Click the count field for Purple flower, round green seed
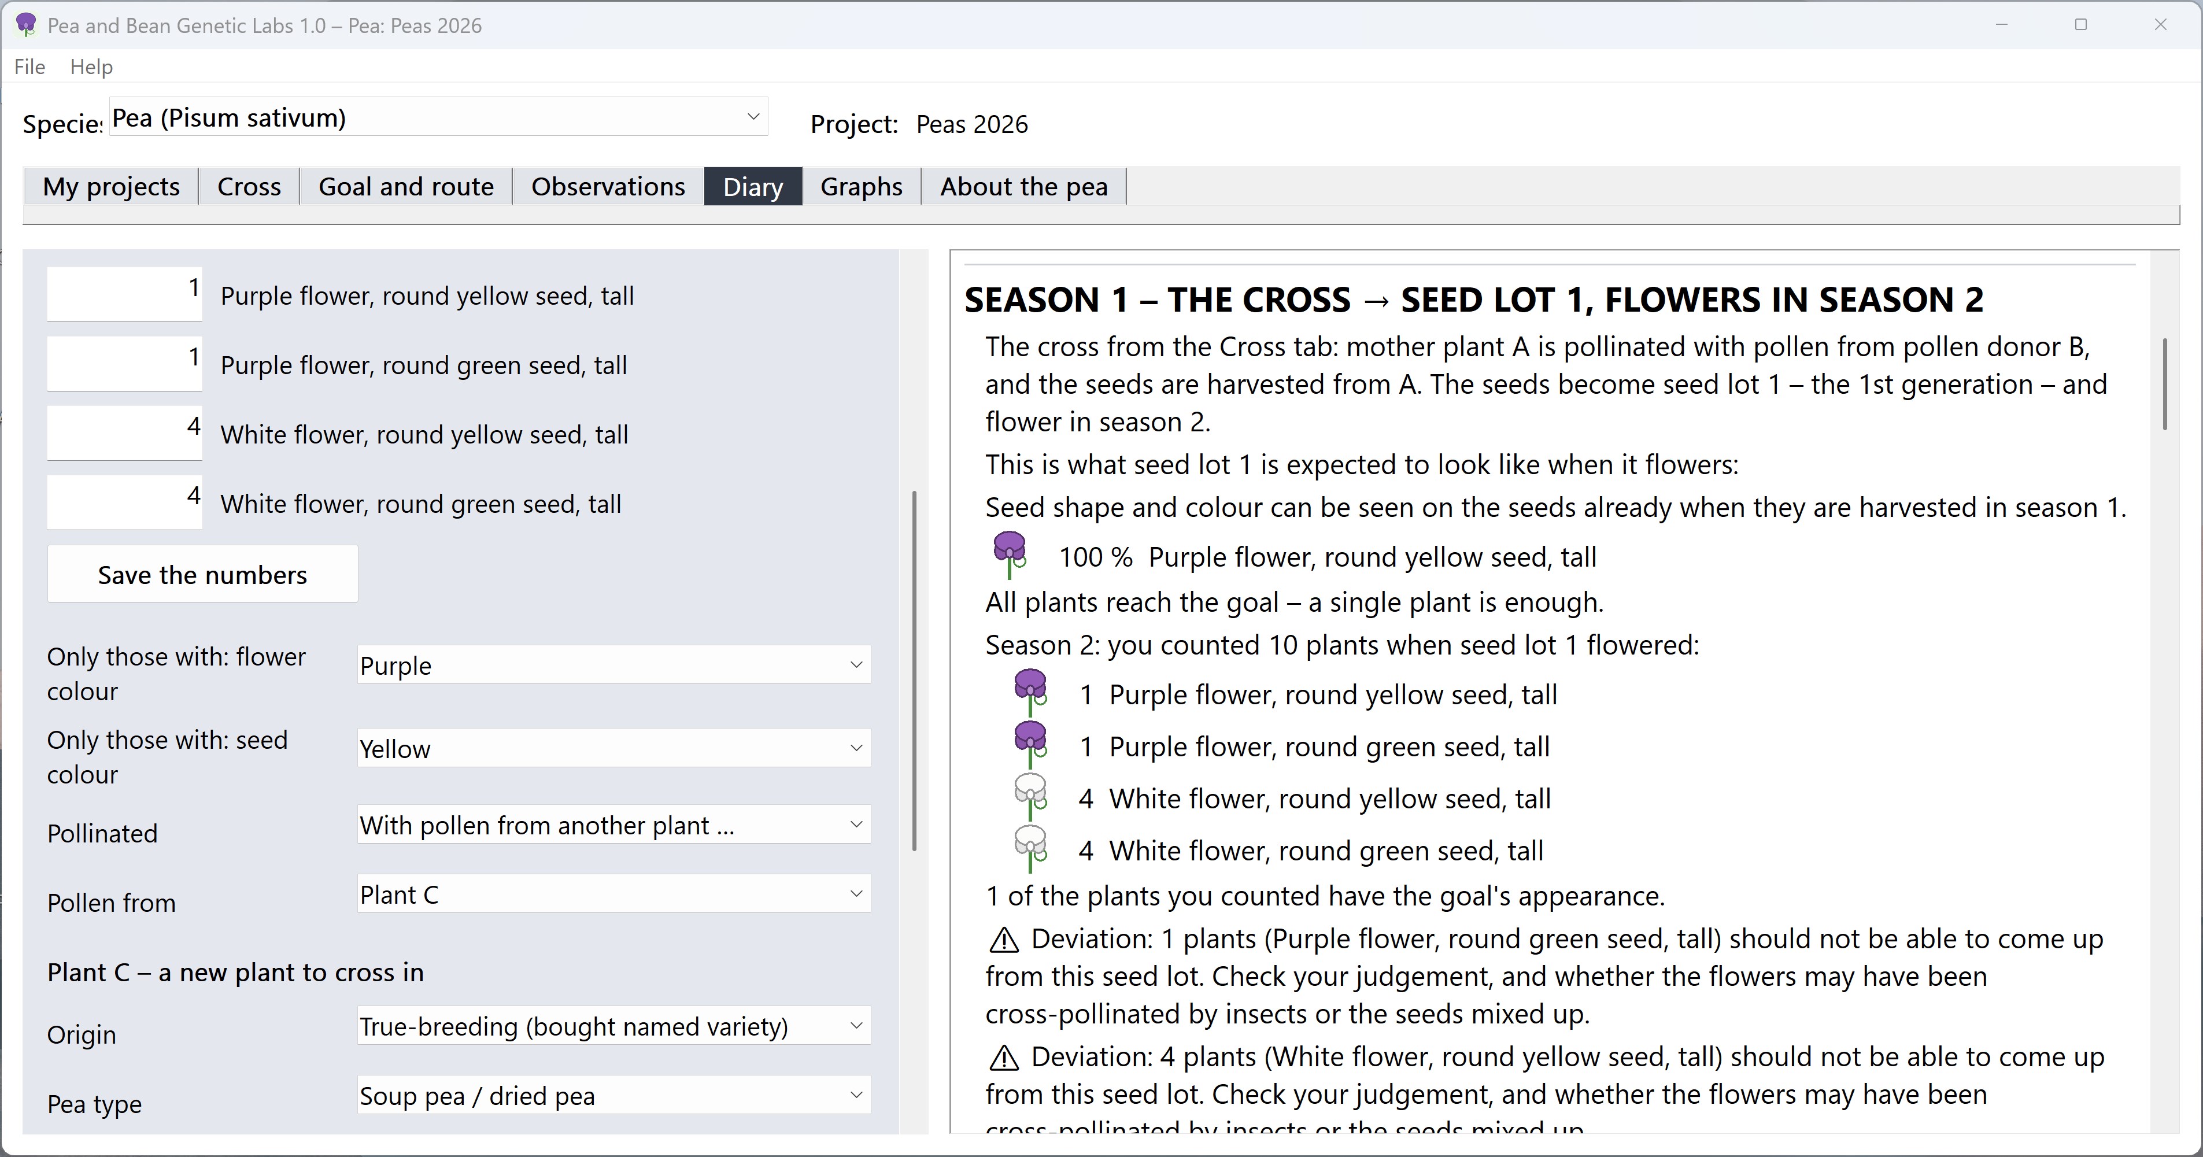Image resolution: width=2203 pixels, height=1157 pixels. click(x=125, y=364)
